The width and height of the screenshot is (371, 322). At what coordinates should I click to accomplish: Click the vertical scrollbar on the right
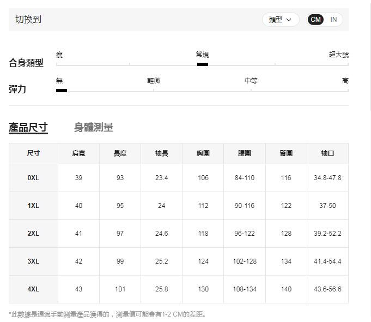pyautogui.click(x=370, y=55)
